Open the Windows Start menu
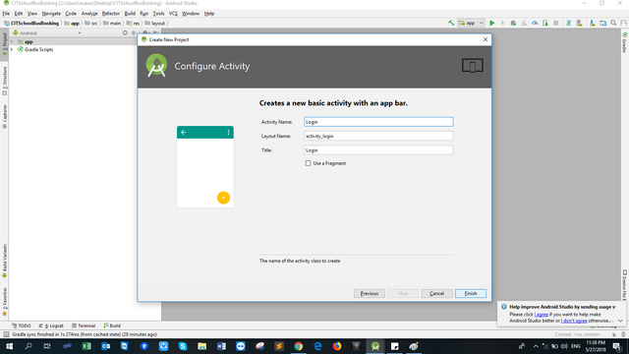629x354 pixels. pyautogui.click(x=9, y=346)
